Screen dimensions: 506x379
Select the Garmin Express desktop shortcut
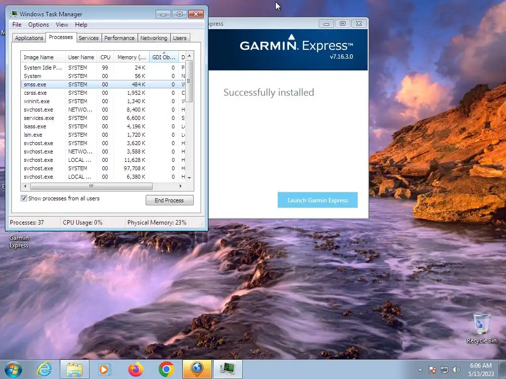(19, 240)
